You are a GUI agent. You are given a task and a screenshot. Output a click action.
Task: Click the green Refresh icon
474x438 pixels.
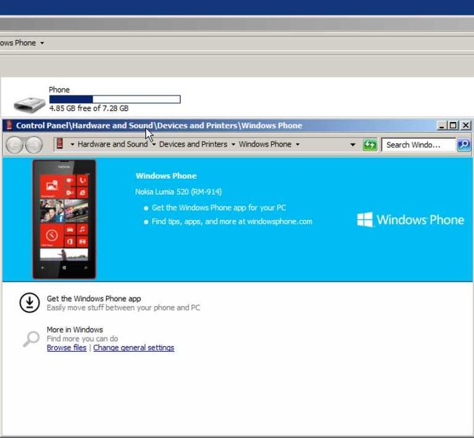pos(370,145)
